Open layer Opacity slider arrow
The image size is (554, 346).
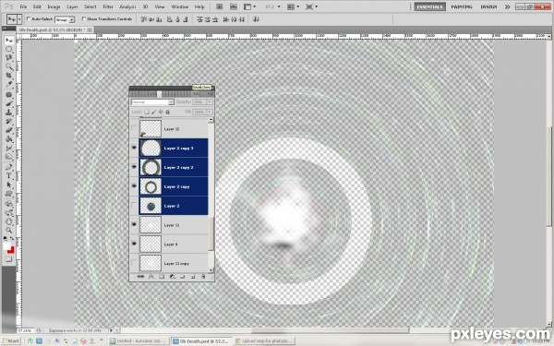210,102
